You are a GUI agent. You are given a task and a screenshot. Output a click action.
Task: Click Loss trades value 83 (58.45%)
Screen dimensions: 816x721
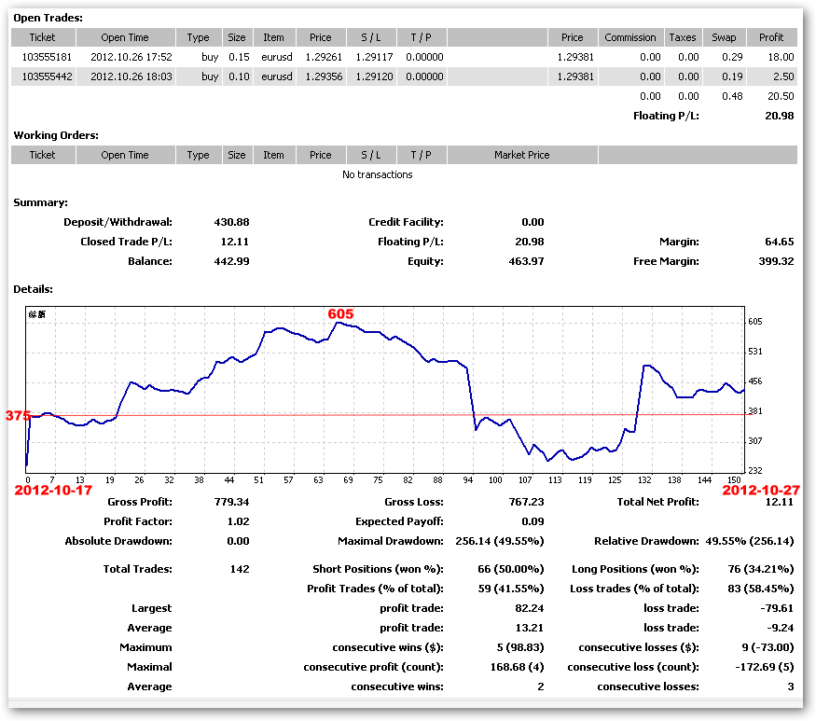click(x=761, y=589)
